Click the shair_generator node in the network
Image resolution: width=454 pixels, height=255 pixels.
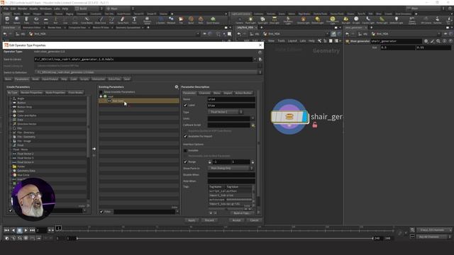(289, 117)
